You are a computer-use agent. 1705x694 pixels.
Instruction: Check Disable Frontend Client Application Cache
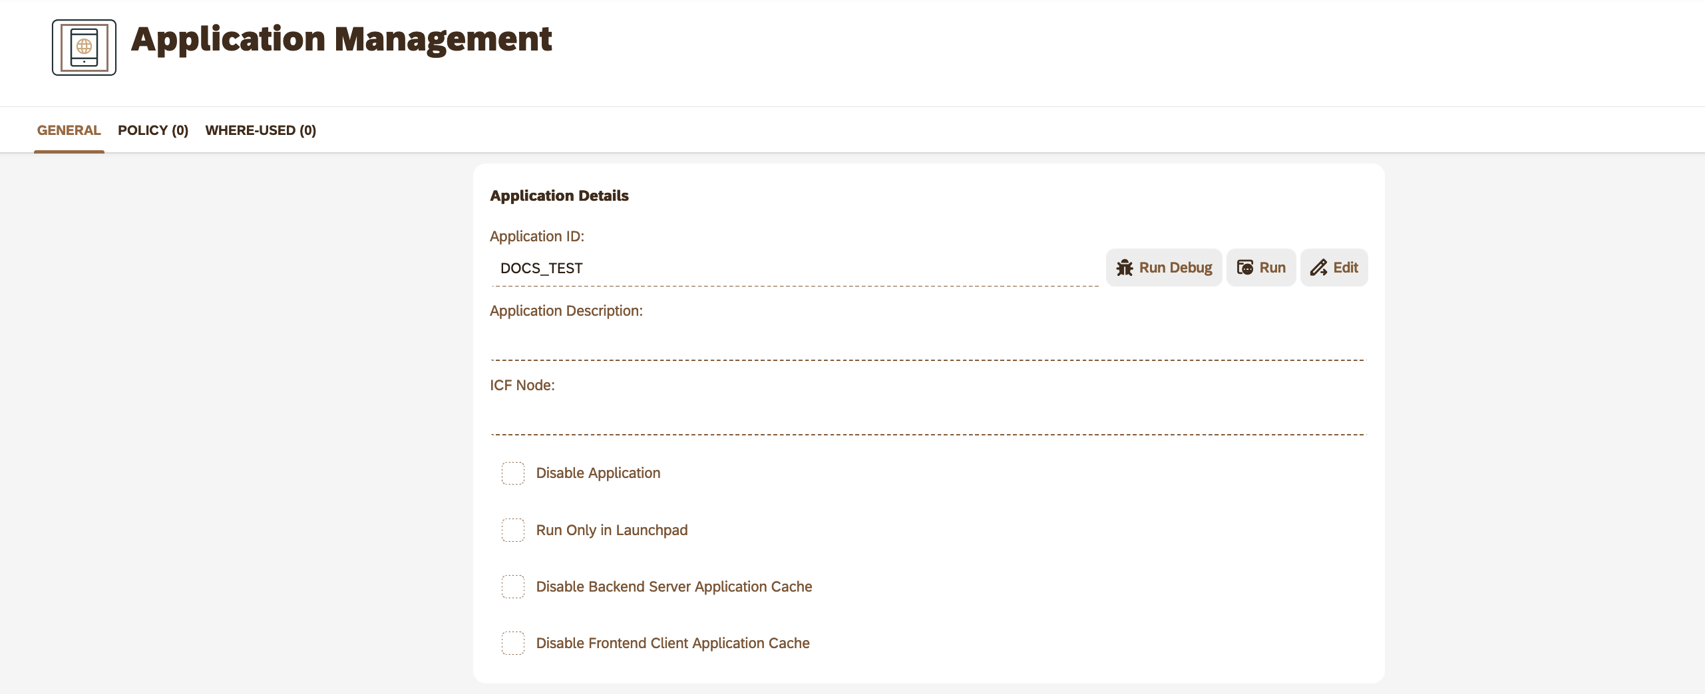coord(512,643)
